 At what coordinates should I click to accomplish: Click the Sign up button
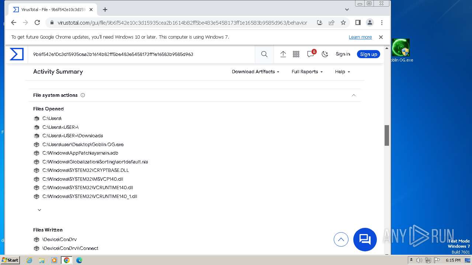(x=368, y=54)
